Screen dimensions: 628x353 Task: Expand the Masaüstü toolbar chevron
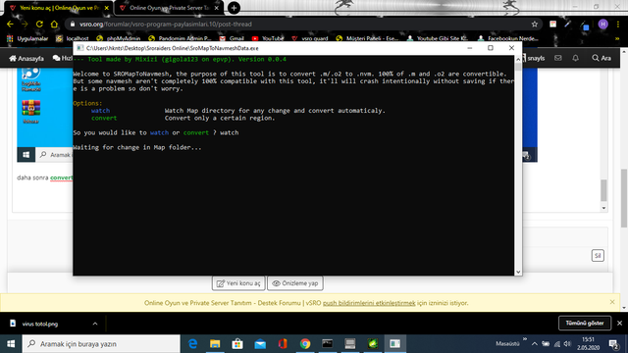525,339
